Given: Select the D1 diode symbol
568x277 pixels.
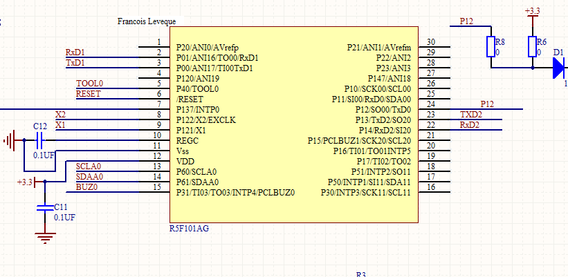Looking at the screenshot, I should 559,68.
